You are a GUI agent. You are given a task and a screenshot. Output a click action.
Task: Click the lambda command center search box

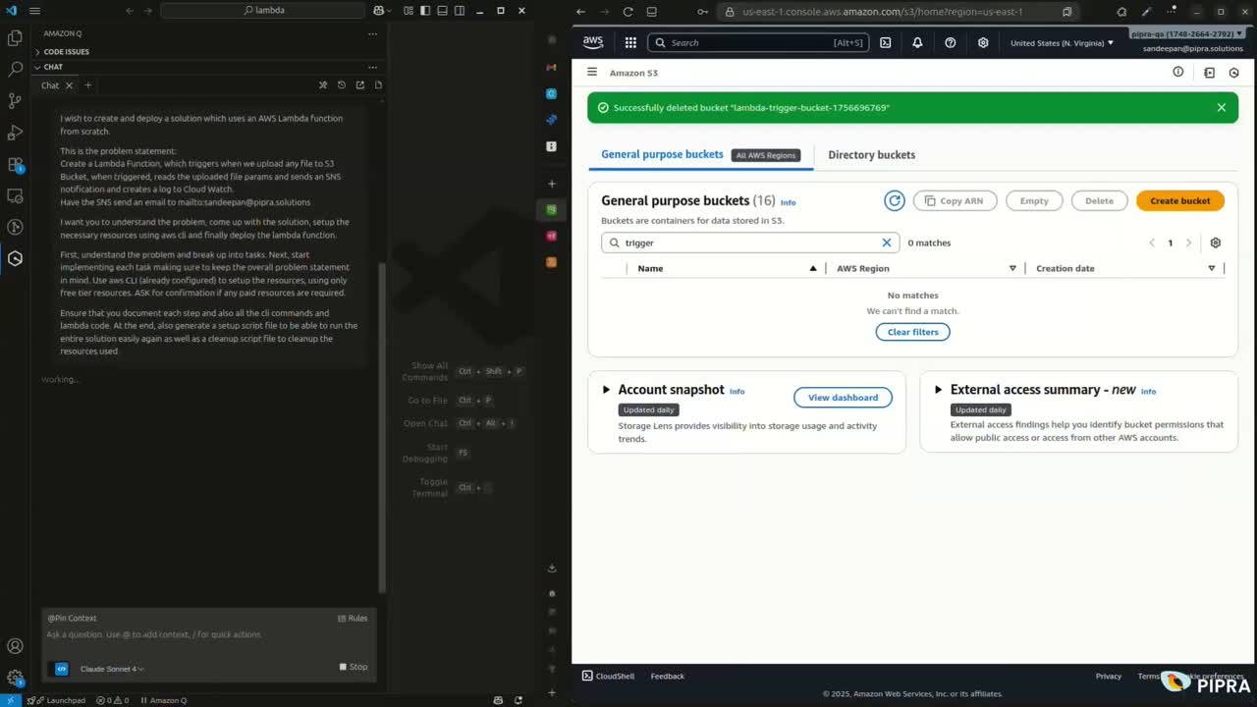263,11
